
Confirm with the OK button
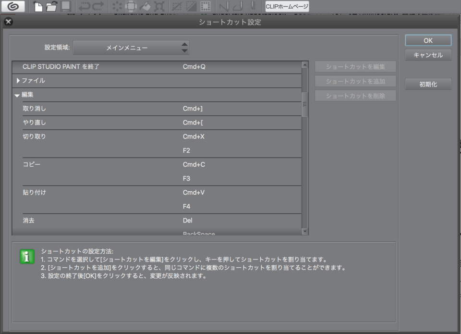(x=428, y=41)
